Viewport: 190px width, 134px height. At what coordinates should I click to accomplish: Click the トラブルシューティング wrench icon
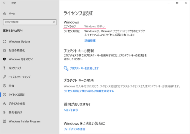pos(5,77)
